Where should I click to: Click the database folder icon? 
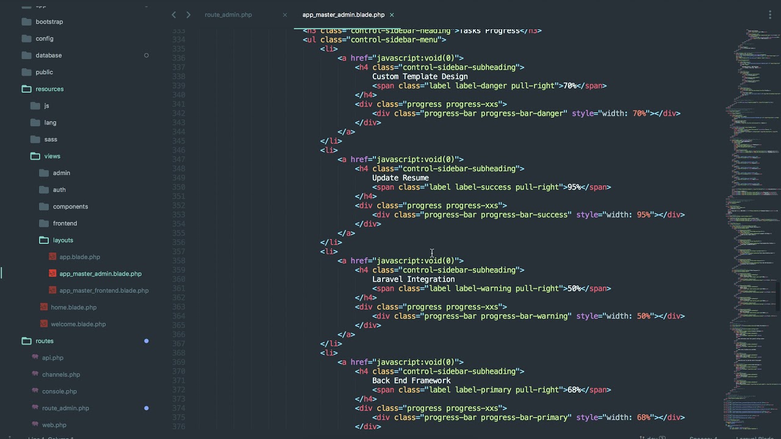[x=26, y=55]
